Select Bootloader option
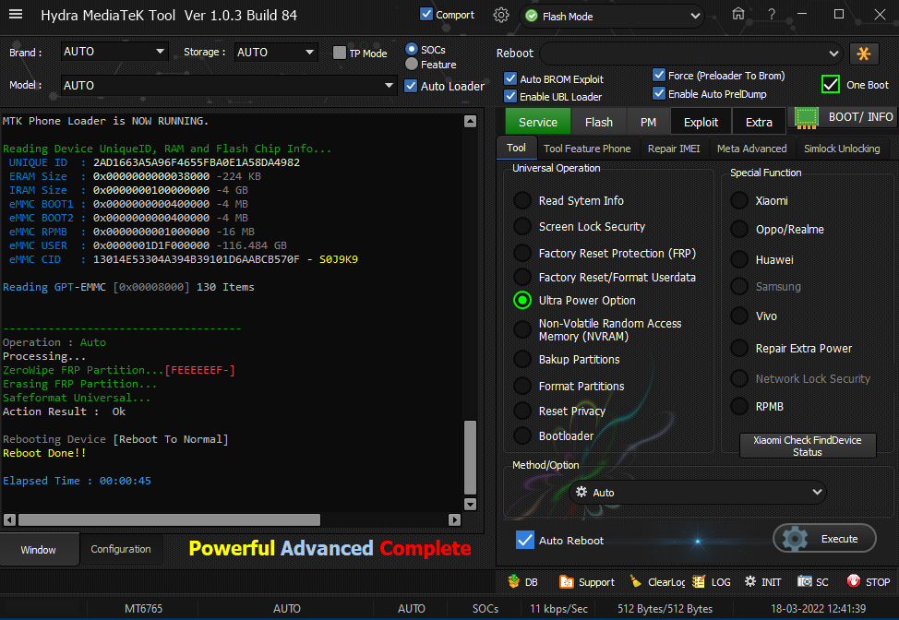 coord(522,435)
